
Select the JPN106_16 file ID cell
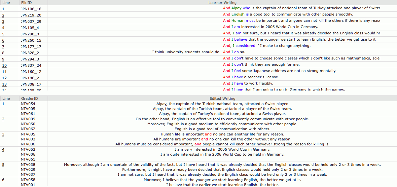pos(31,9)
